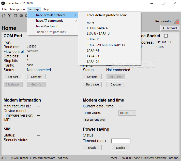Click the Start trace button
The image size is (181, 161).
[92, 84]
